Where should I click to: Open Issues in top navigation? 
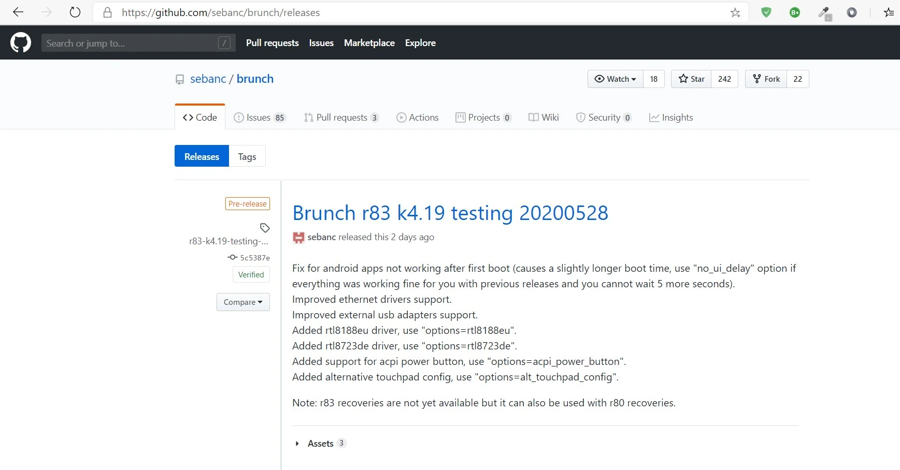coord(321,43)
